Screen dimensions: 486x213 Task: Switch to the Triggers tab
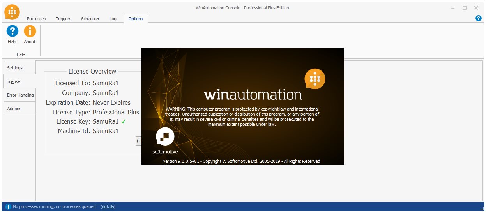tap(64, 19)
